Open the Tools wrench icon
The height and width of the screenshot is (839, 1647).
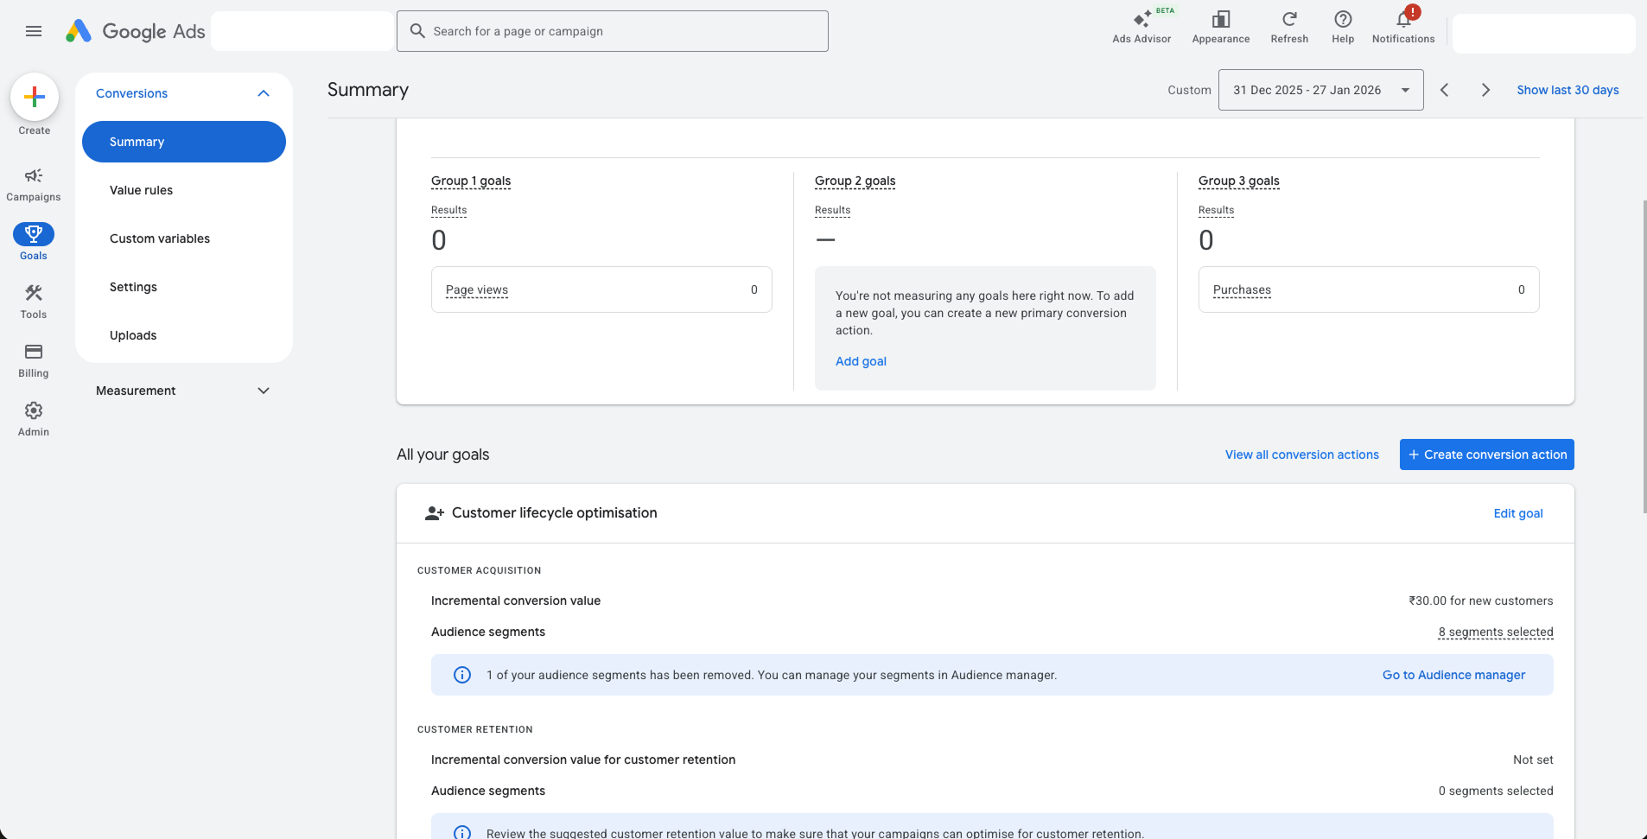point(33,293)
